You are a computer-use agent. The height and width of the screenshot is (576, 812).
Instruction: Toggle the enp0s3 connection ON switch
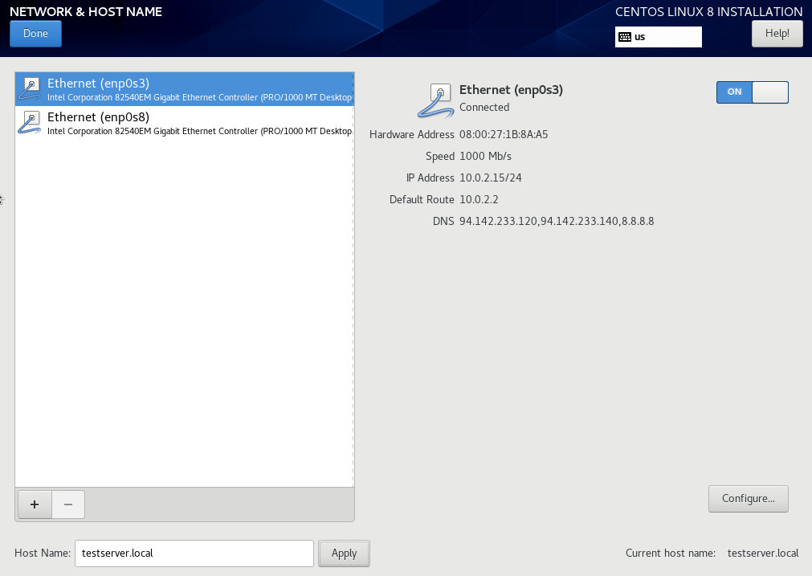point(753,92)
